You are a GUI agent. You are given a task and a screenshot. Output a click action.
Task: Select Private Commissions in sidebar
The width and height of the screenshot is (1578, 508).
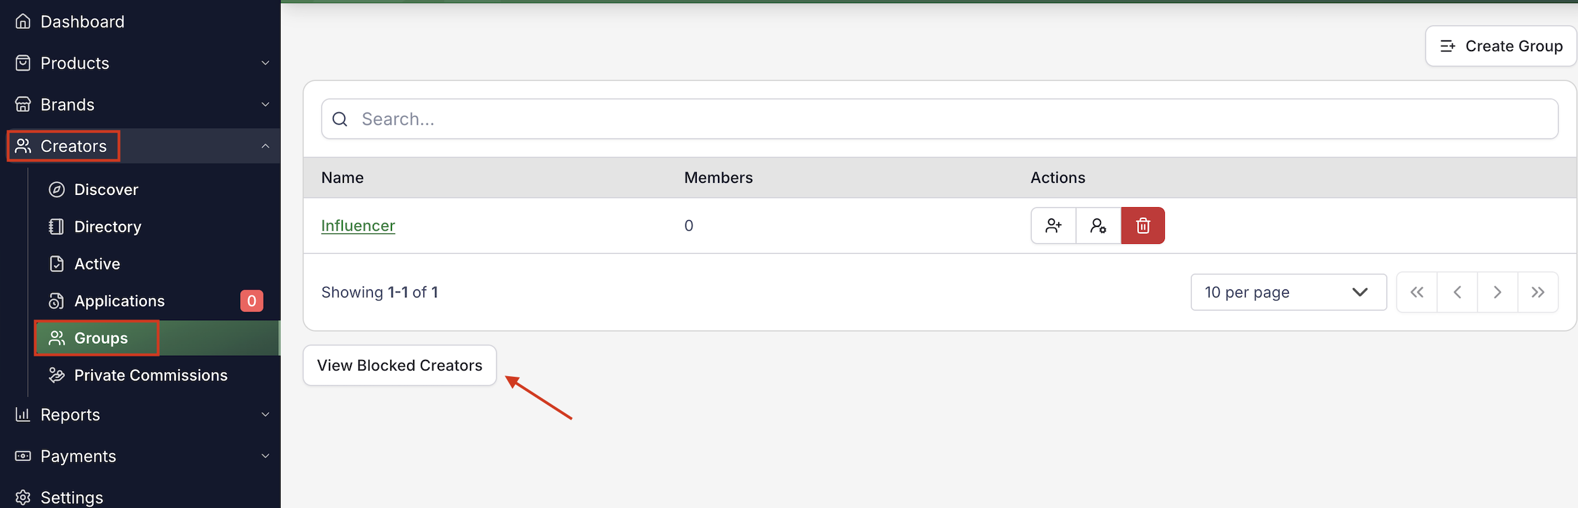coord(150,375)
